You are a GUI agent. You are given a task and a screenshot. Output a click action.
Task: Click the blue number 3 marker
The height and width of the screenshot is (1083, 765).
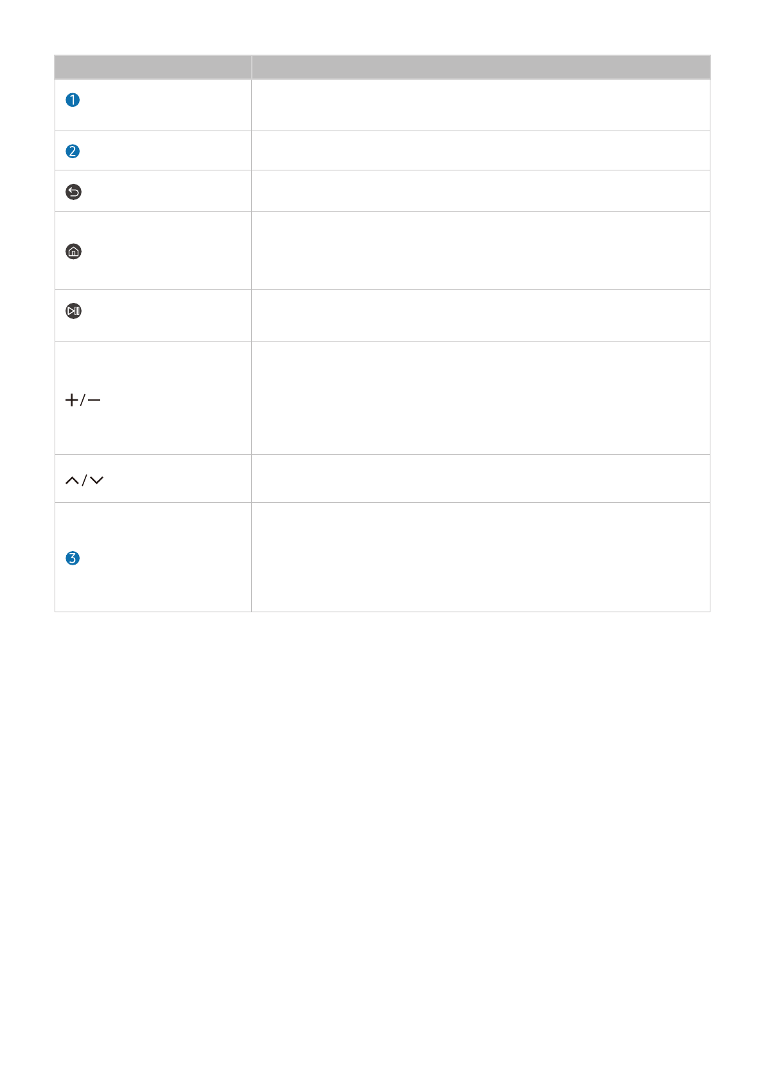click(x=73, y=558)
